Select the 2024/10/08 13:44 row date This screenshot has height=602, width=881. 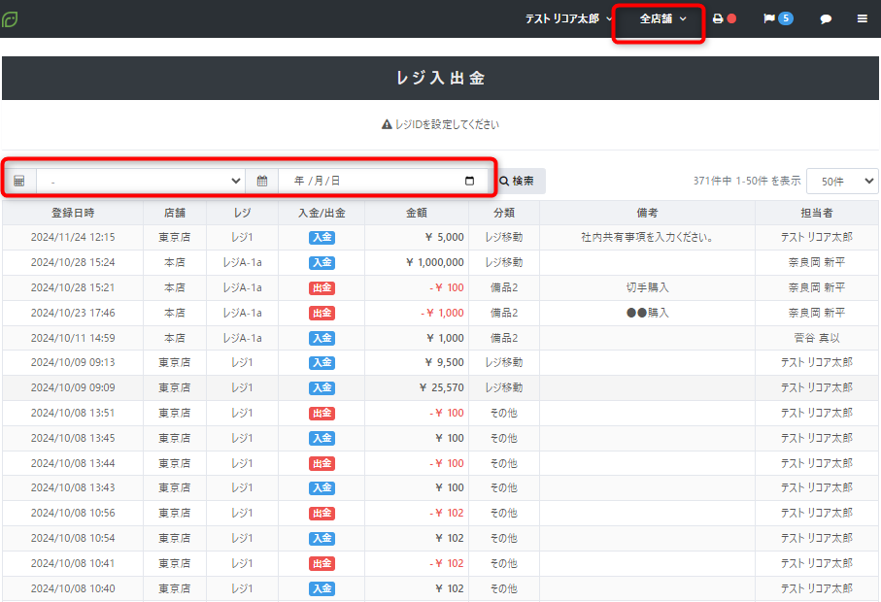click(x=73, y=463)
